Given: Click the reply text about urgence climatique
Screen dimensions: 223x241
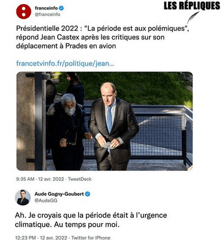Looking at the screenshot, I should click(91, 220).
